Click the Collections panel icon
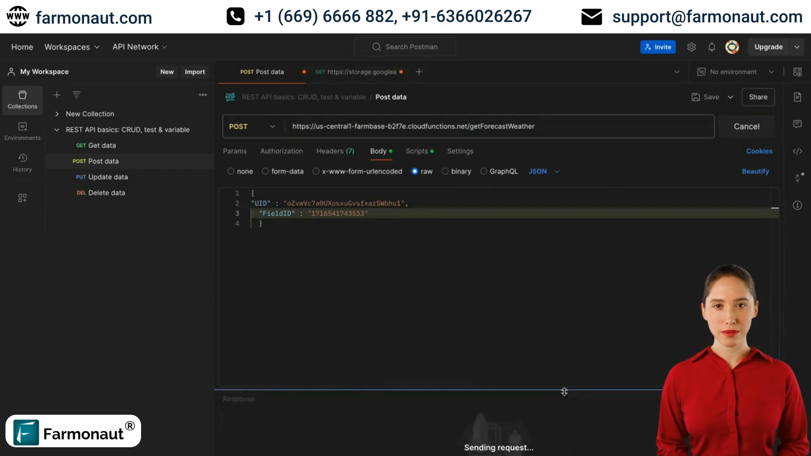Screen dimensions: 811x456 click(x=22, y=99)
